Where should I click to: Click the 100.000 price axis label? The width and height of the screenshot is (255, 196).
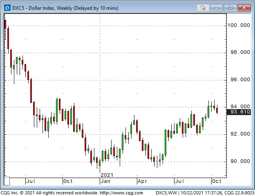(x=239, y=25)
